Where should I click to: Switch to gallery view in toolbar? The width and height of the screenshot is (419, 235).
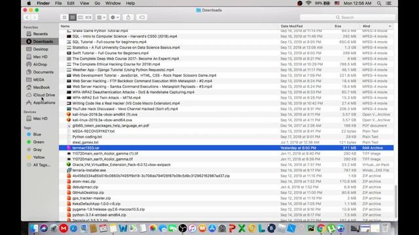tap(88, 18)
